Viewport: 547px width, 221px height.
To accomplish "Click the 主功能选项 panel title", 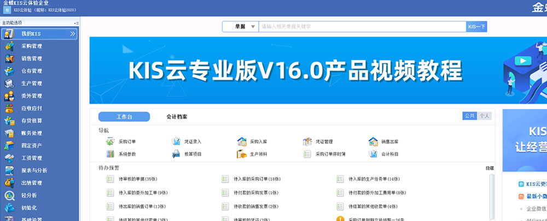I will pos(12,22).
